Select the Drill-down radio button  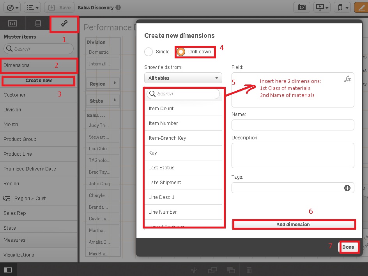(x=181, y=52)
